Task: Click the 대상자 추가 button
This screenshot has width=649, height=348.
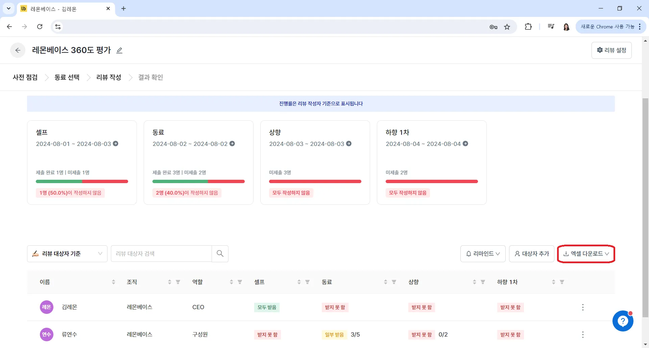Action: 532,254
